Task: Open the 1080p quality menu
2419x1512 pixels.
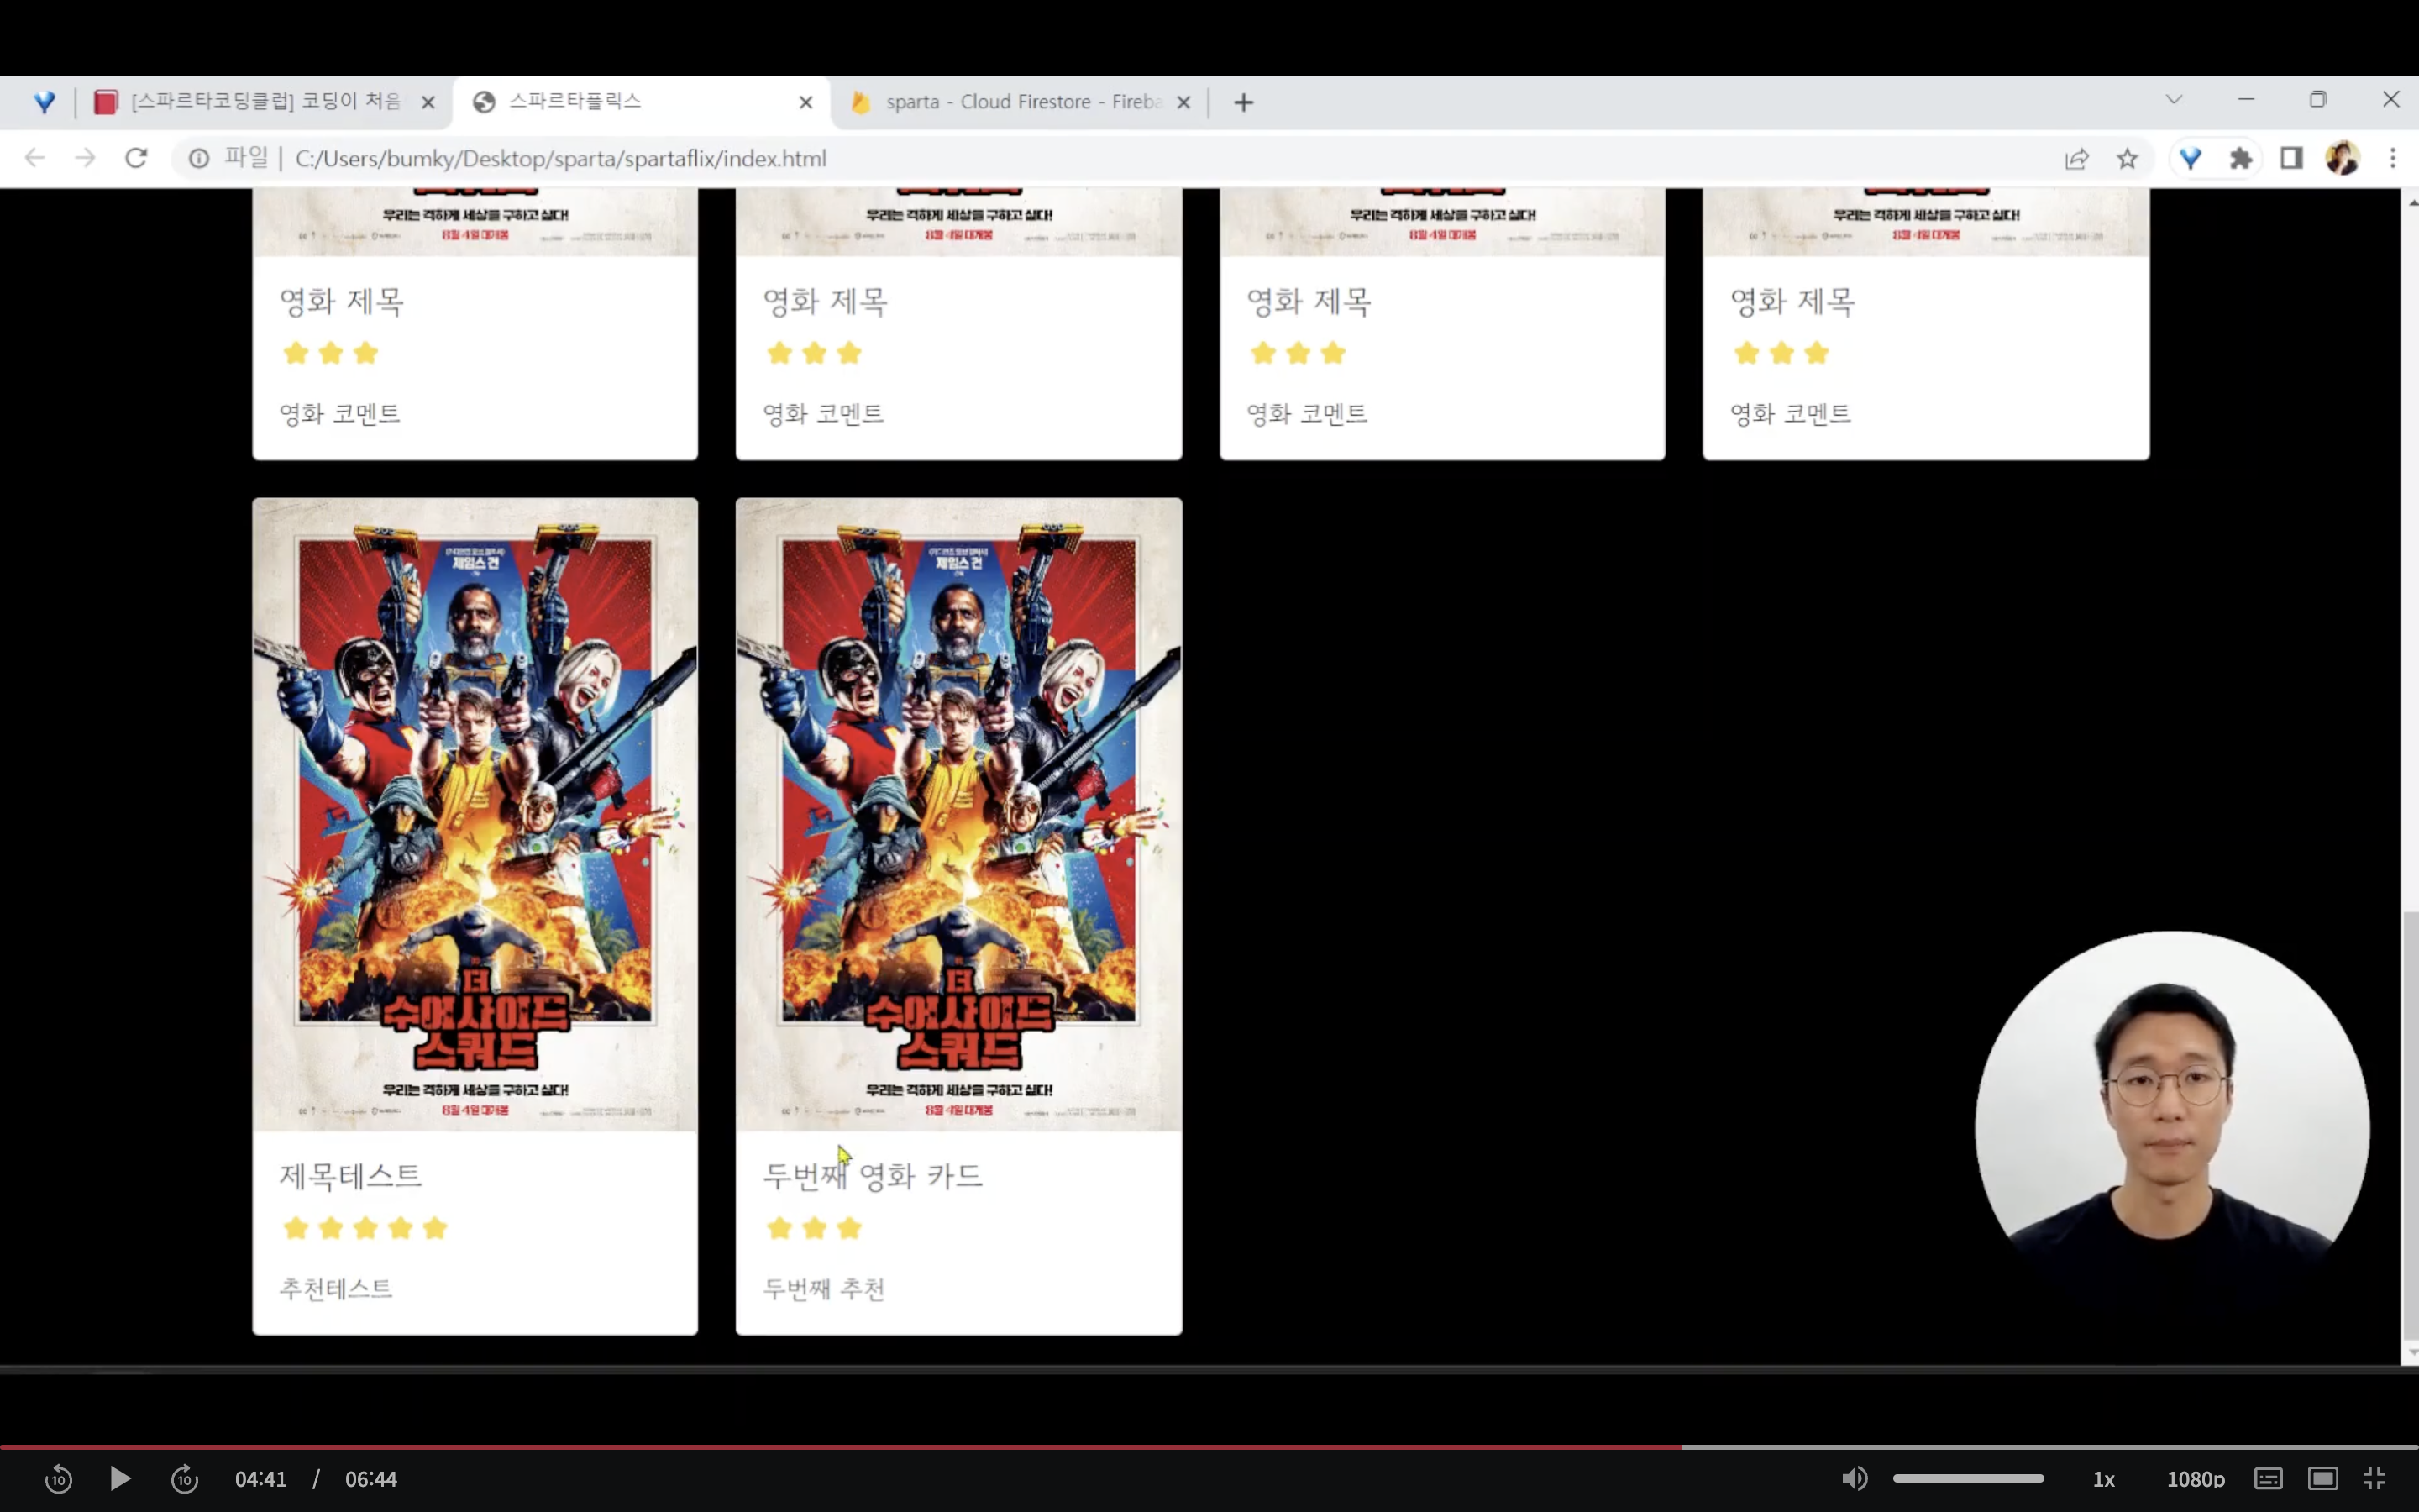Action: [2195, 1479]
